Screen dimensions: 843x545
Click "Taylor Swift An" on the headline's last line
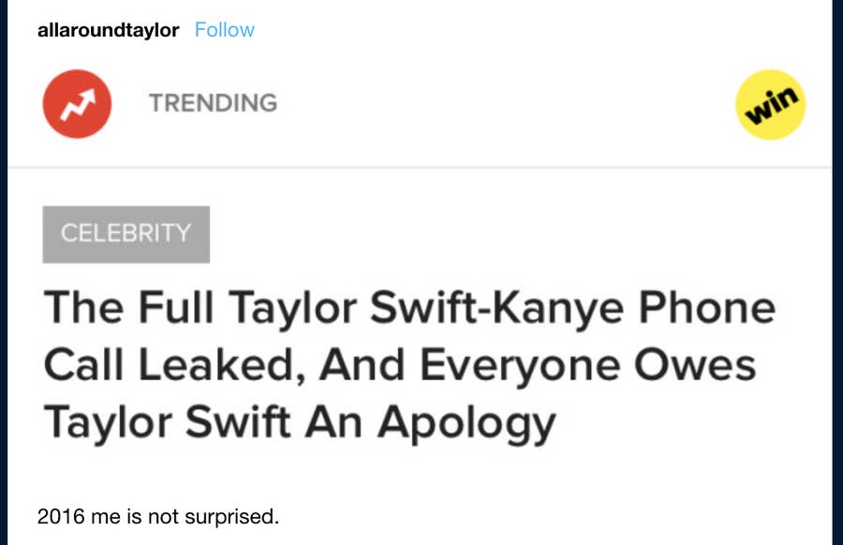202,423
